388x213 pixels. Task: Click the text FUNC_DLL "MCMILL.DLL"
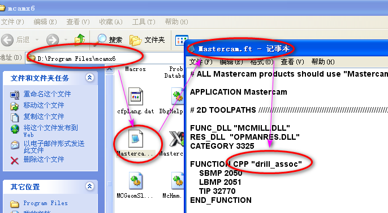click(240, 128)
